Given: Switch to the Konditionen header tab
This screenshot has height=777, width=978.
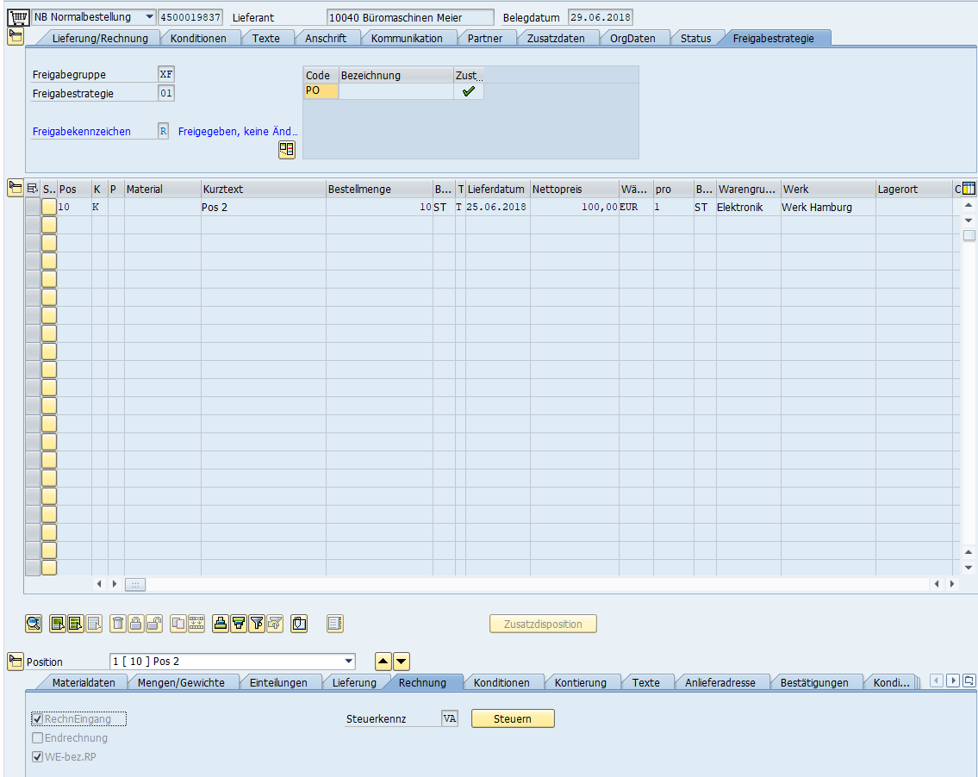Looking at the screenshot, I should (198, 38).
